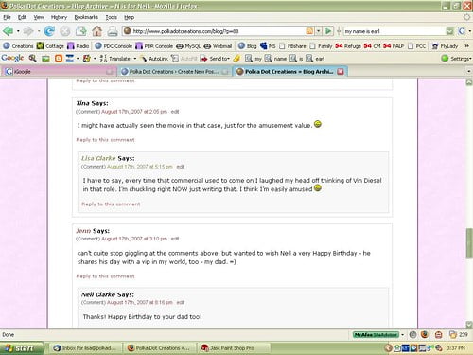Open the address bar URL dropdown
The image size is (473, 355).
pyautogui.click(x=319, y=31)
